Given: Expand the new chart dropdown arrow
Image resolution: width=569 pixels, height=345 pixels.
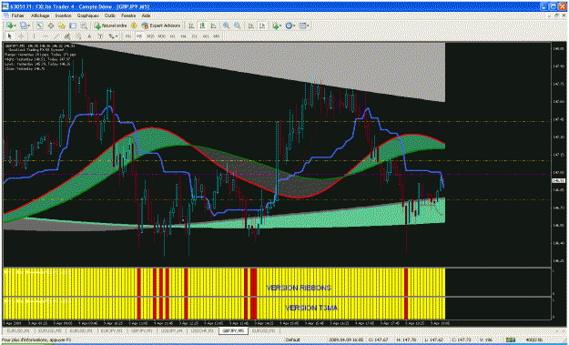Looking at the screenshot, I should [15, 25].
